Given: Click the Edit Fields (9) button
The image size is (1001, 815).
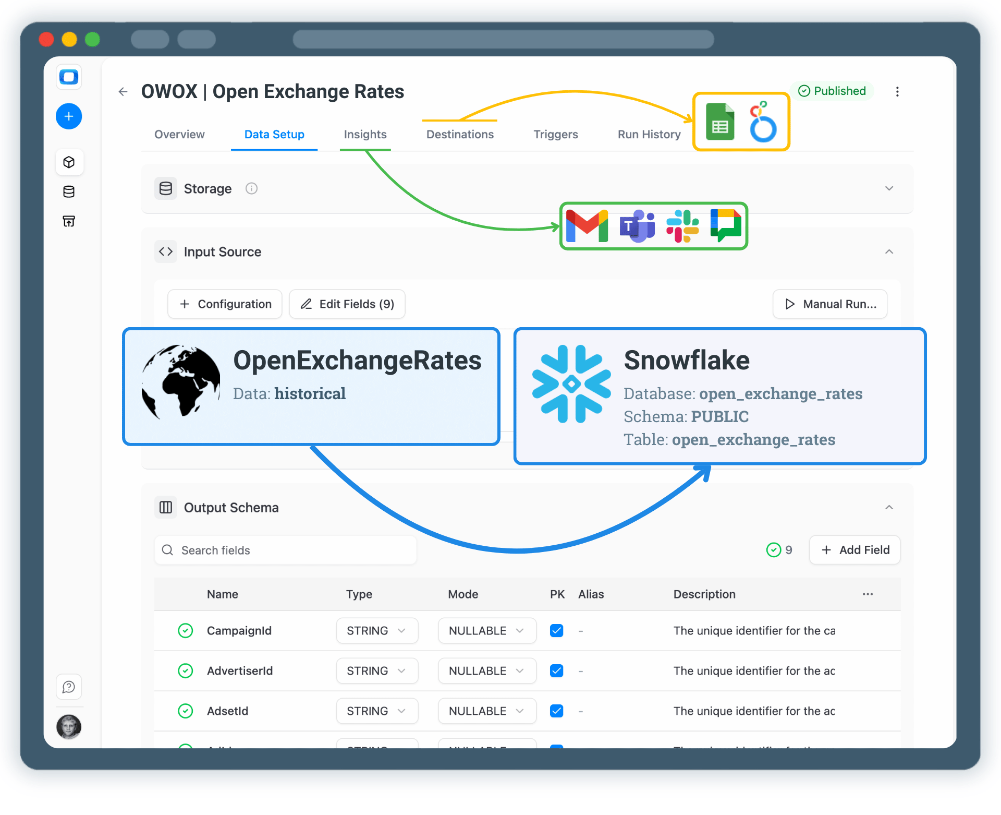Looking at the screenshot, I should (x=347, y=304).
